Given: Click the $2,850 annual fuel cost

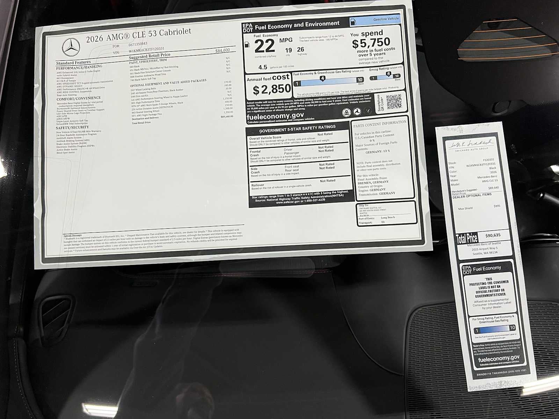Looking at the screenshot, I should (x=272, y=90).
